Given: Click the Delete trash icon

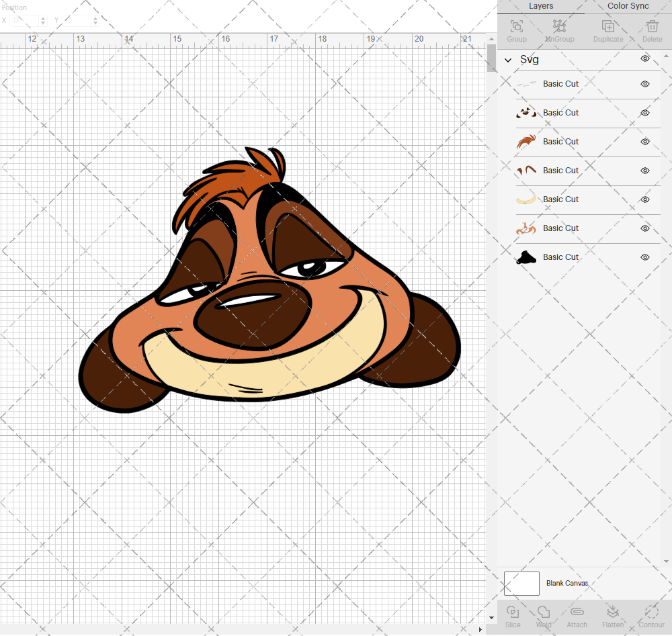Looking at the screenshot, I should [652, 27].
